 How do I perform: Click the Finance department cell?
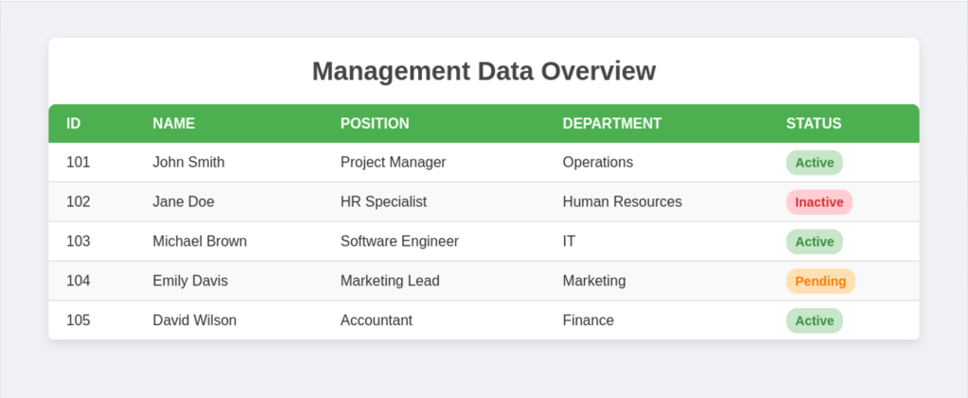tap(588, 321)
